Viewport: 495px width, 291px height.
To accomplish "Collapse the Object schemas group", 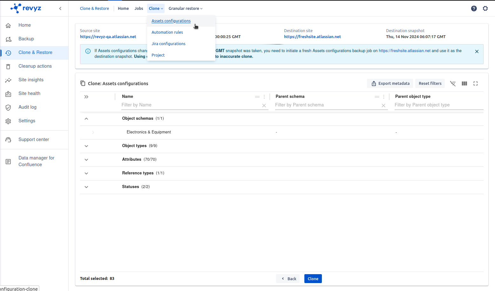I will point(86,118).
